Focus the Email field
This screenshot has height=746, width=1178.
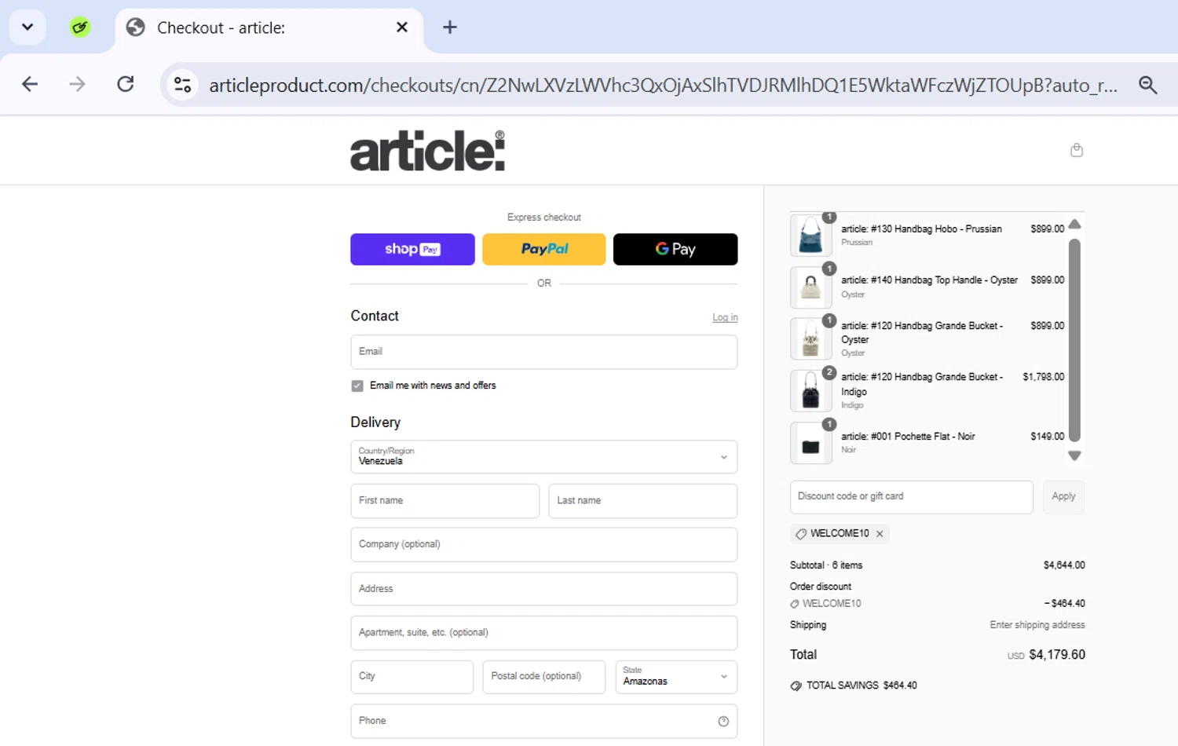click(x=544, y=352)
